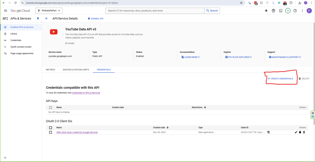The image size is (315, 162).
Task: Click the Gemini AI sparkle icon
Action: [x=266, y=10]
